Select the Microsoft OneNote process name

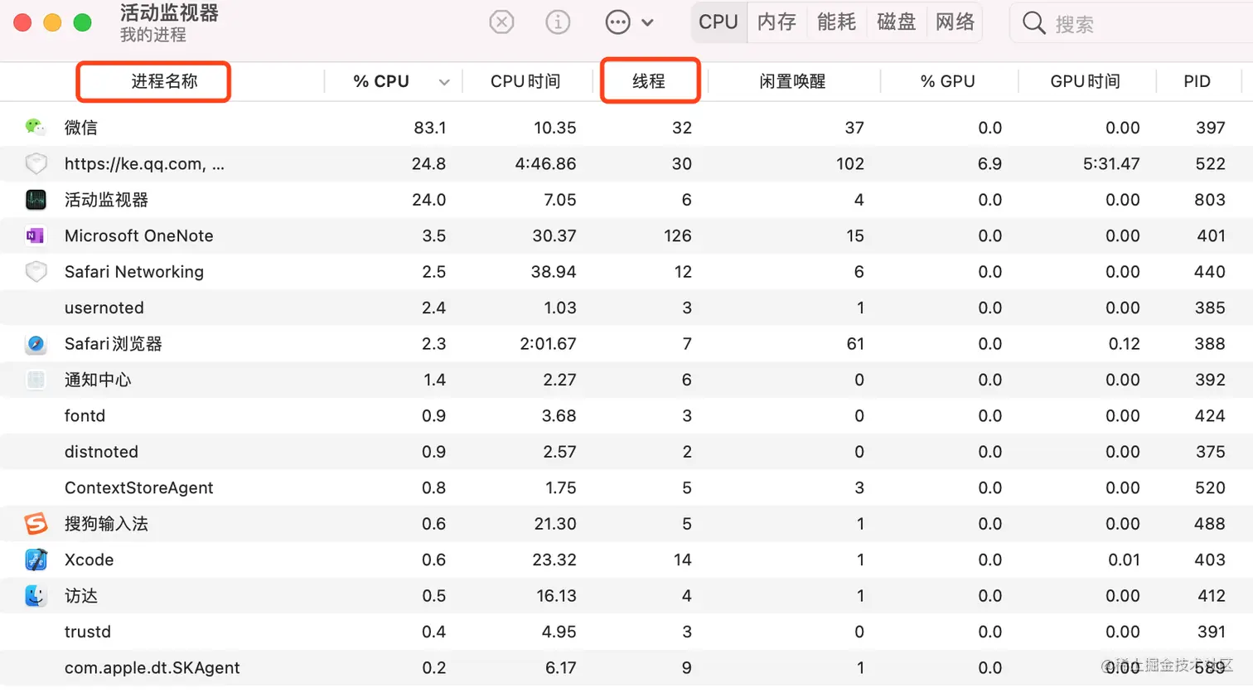tap(138, 235)
